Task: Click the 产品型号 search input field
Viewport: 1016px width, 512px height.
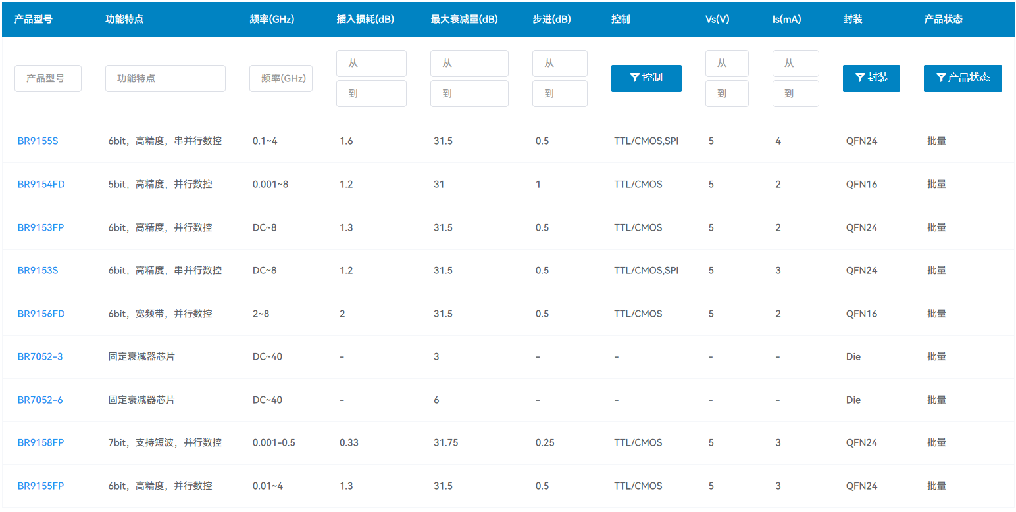Action: click(x=47, y=78)
